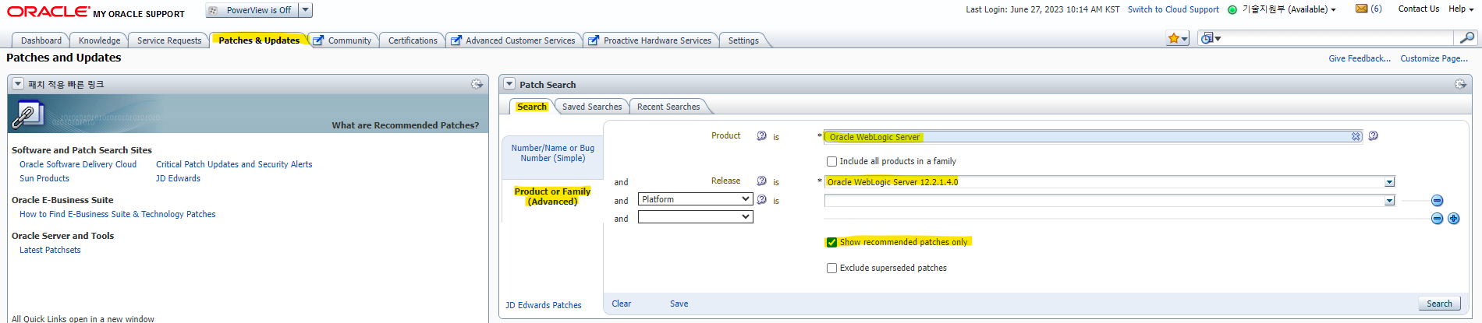Open Proactive Hardware Services tab
The image size is (1482, 323).
click(x=651, y=40)
